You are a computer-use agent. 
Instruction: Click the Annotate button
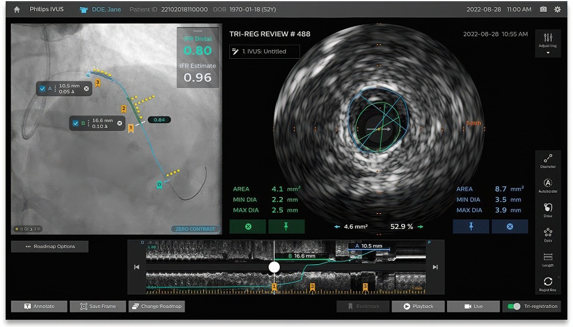click(x=38, y=306)
